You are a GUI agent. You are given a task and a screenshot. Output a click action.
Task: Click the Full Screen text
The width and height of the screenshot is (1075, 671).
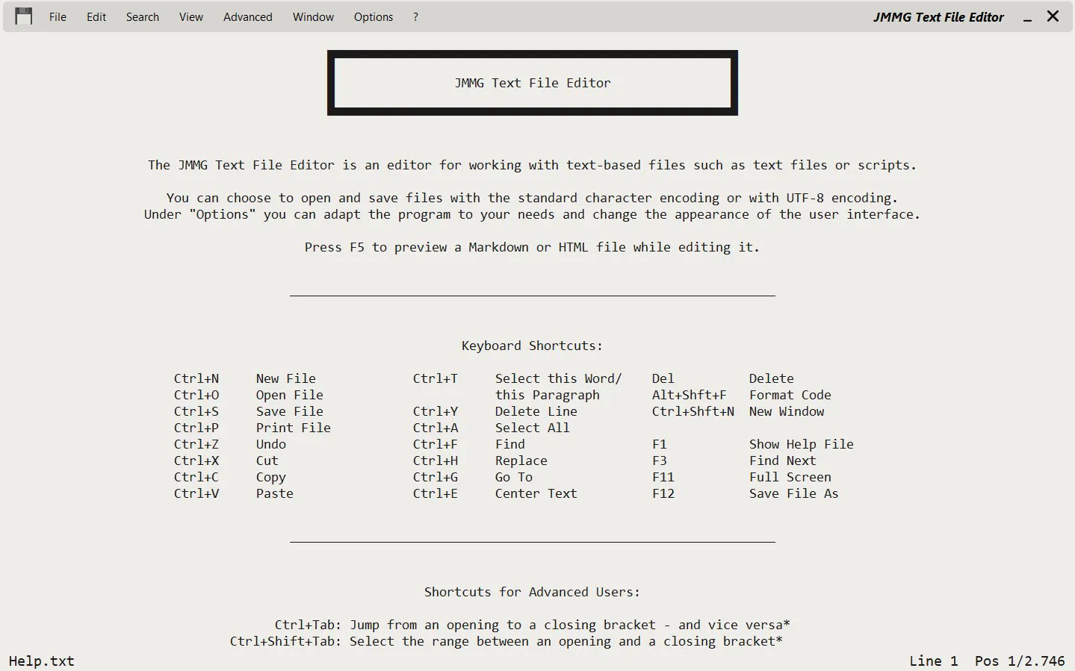point(790,477)
